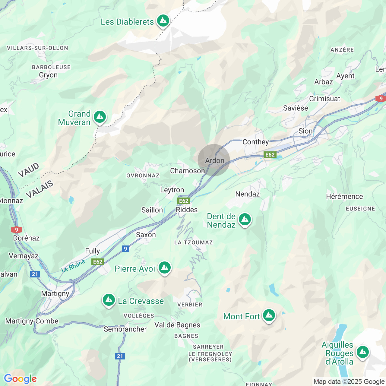Click the Martigny town label
Screen dimensions: 386x386
coord(55,293)
